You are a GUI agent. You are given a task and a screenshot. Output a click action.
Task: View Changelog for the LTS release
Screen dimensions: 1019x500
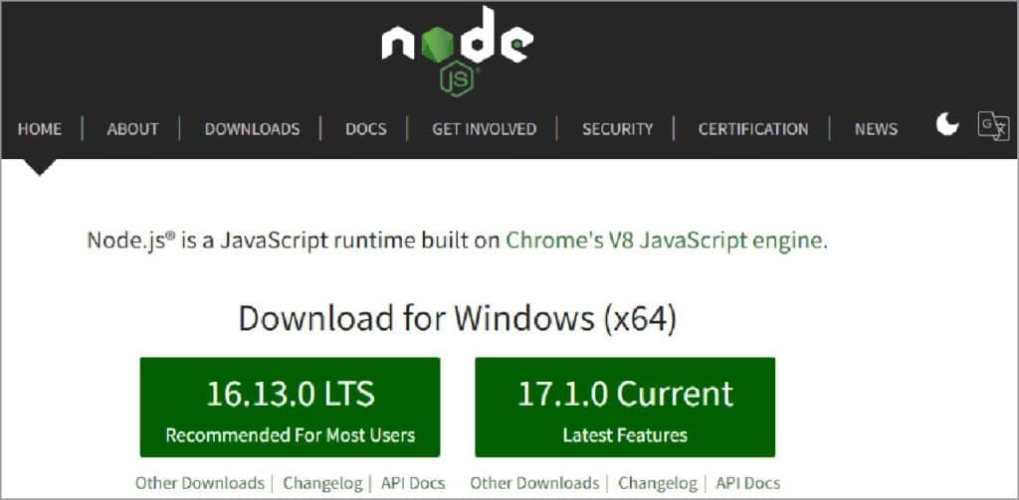click(324, 483)
